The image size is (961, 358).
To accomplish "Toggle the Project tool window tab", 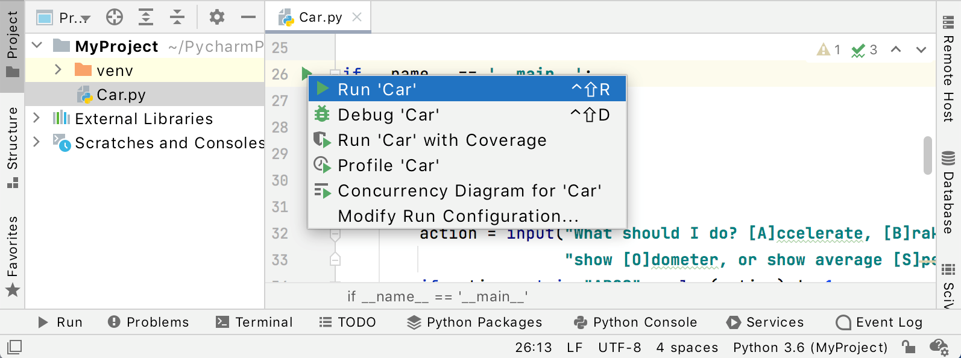I will coord(12,46).
